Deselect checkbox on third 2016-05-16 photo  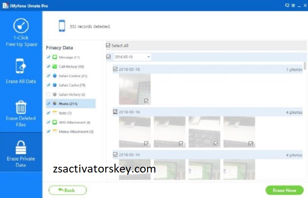pyautogui.click(x=216, y=143)
